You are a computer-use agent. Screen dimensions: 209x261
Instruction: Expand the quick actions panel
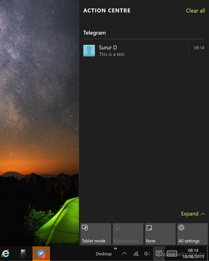pos(193,214)
